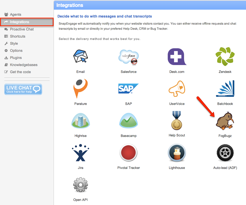The image size is (246, 205).
Task: Open the Shortcuts sidebar item
Action: 15,36
